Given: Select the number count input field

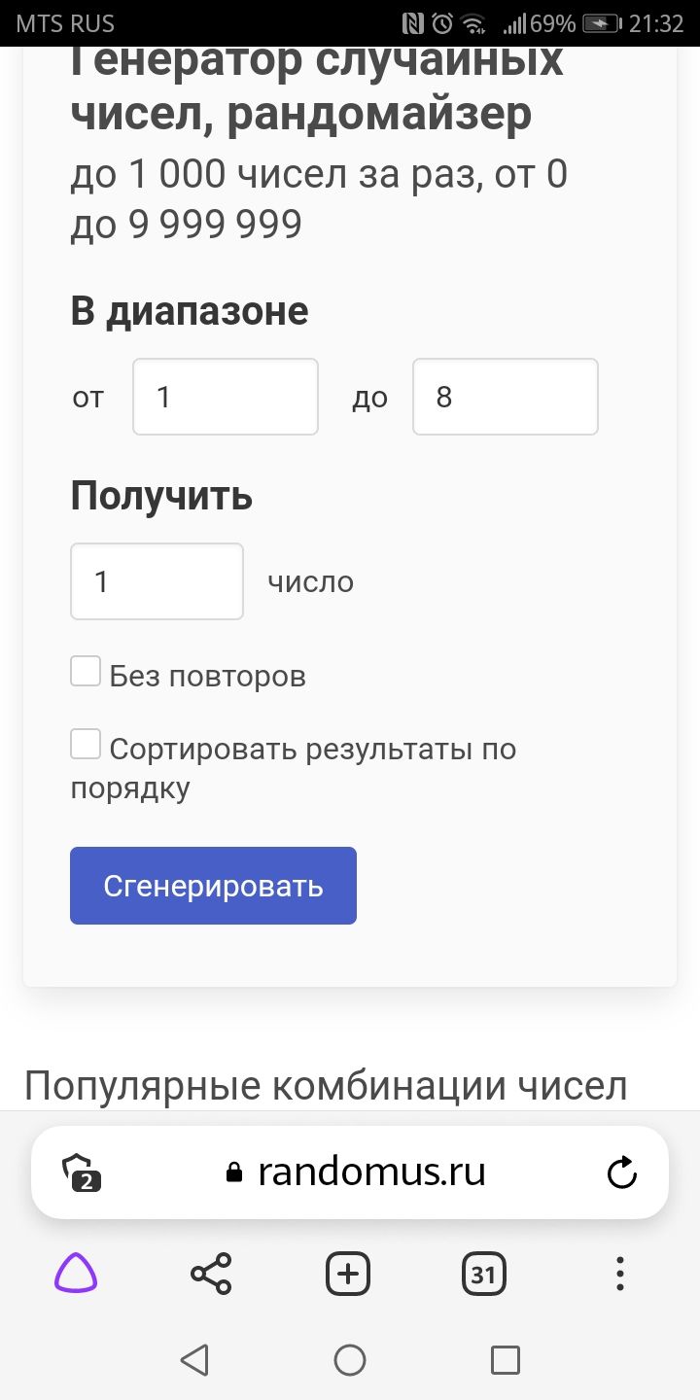Looking at the screenshot, I should [157, 581].
